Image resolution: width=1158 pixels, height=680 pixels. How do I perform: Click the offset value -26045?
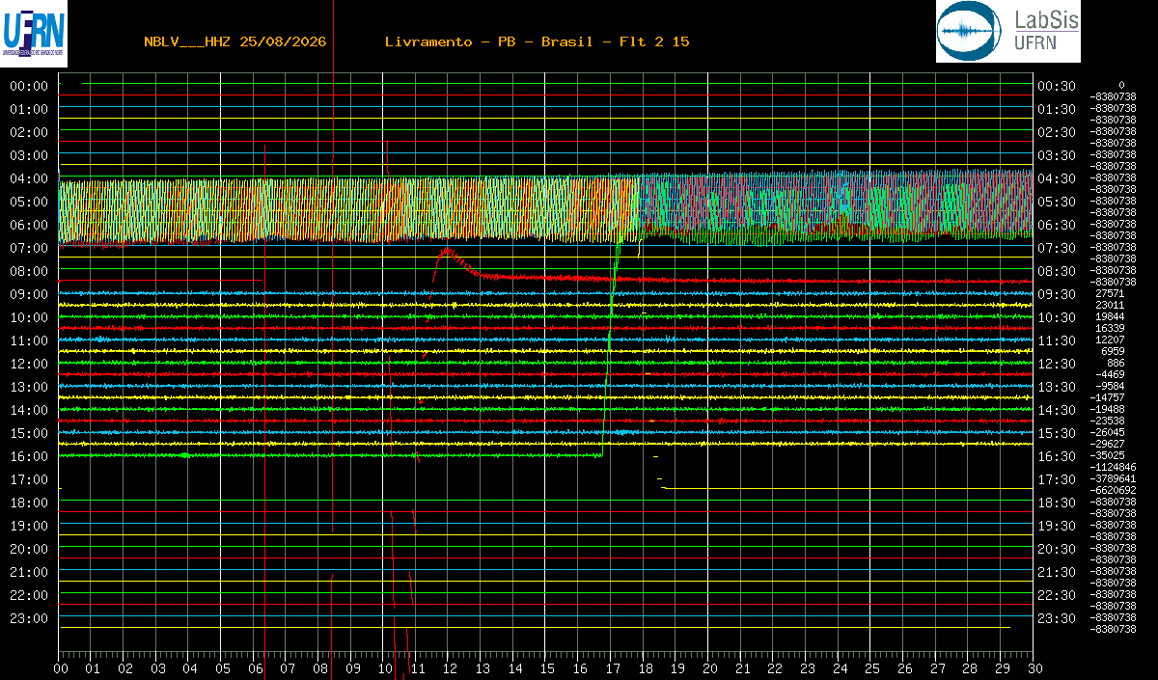pyautogui.click(x=1109, y=432)
